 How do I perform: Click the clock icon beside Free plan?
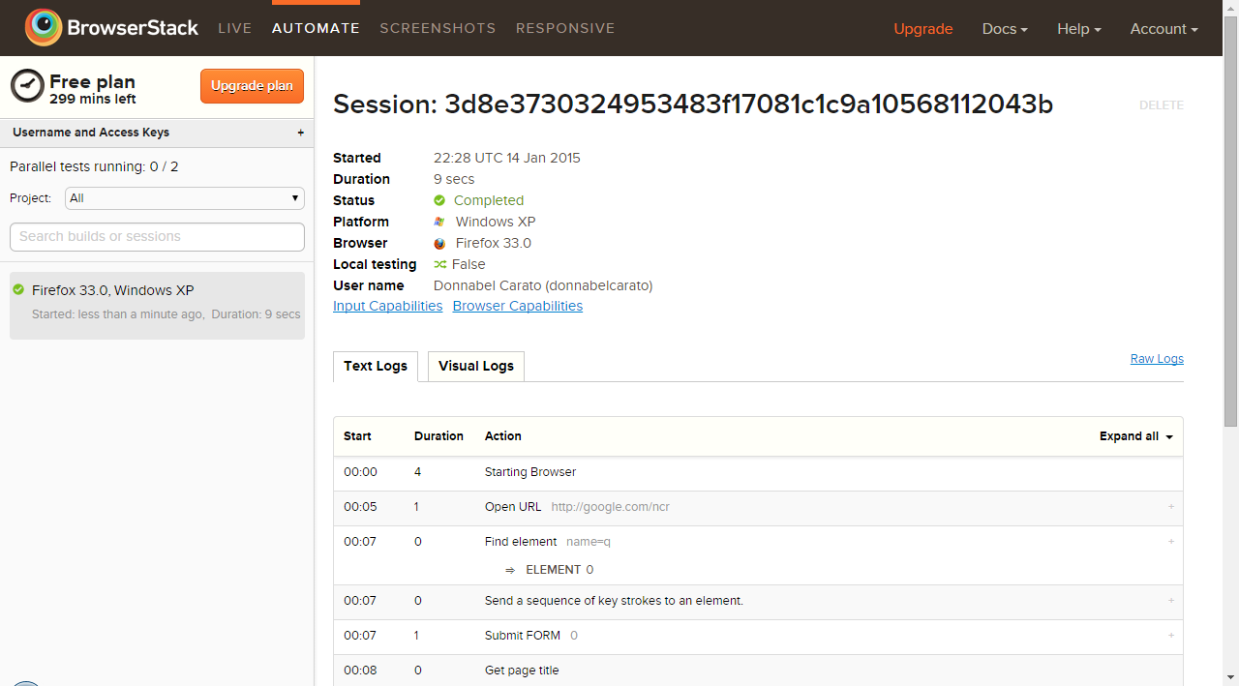click(x=27, y=85)
